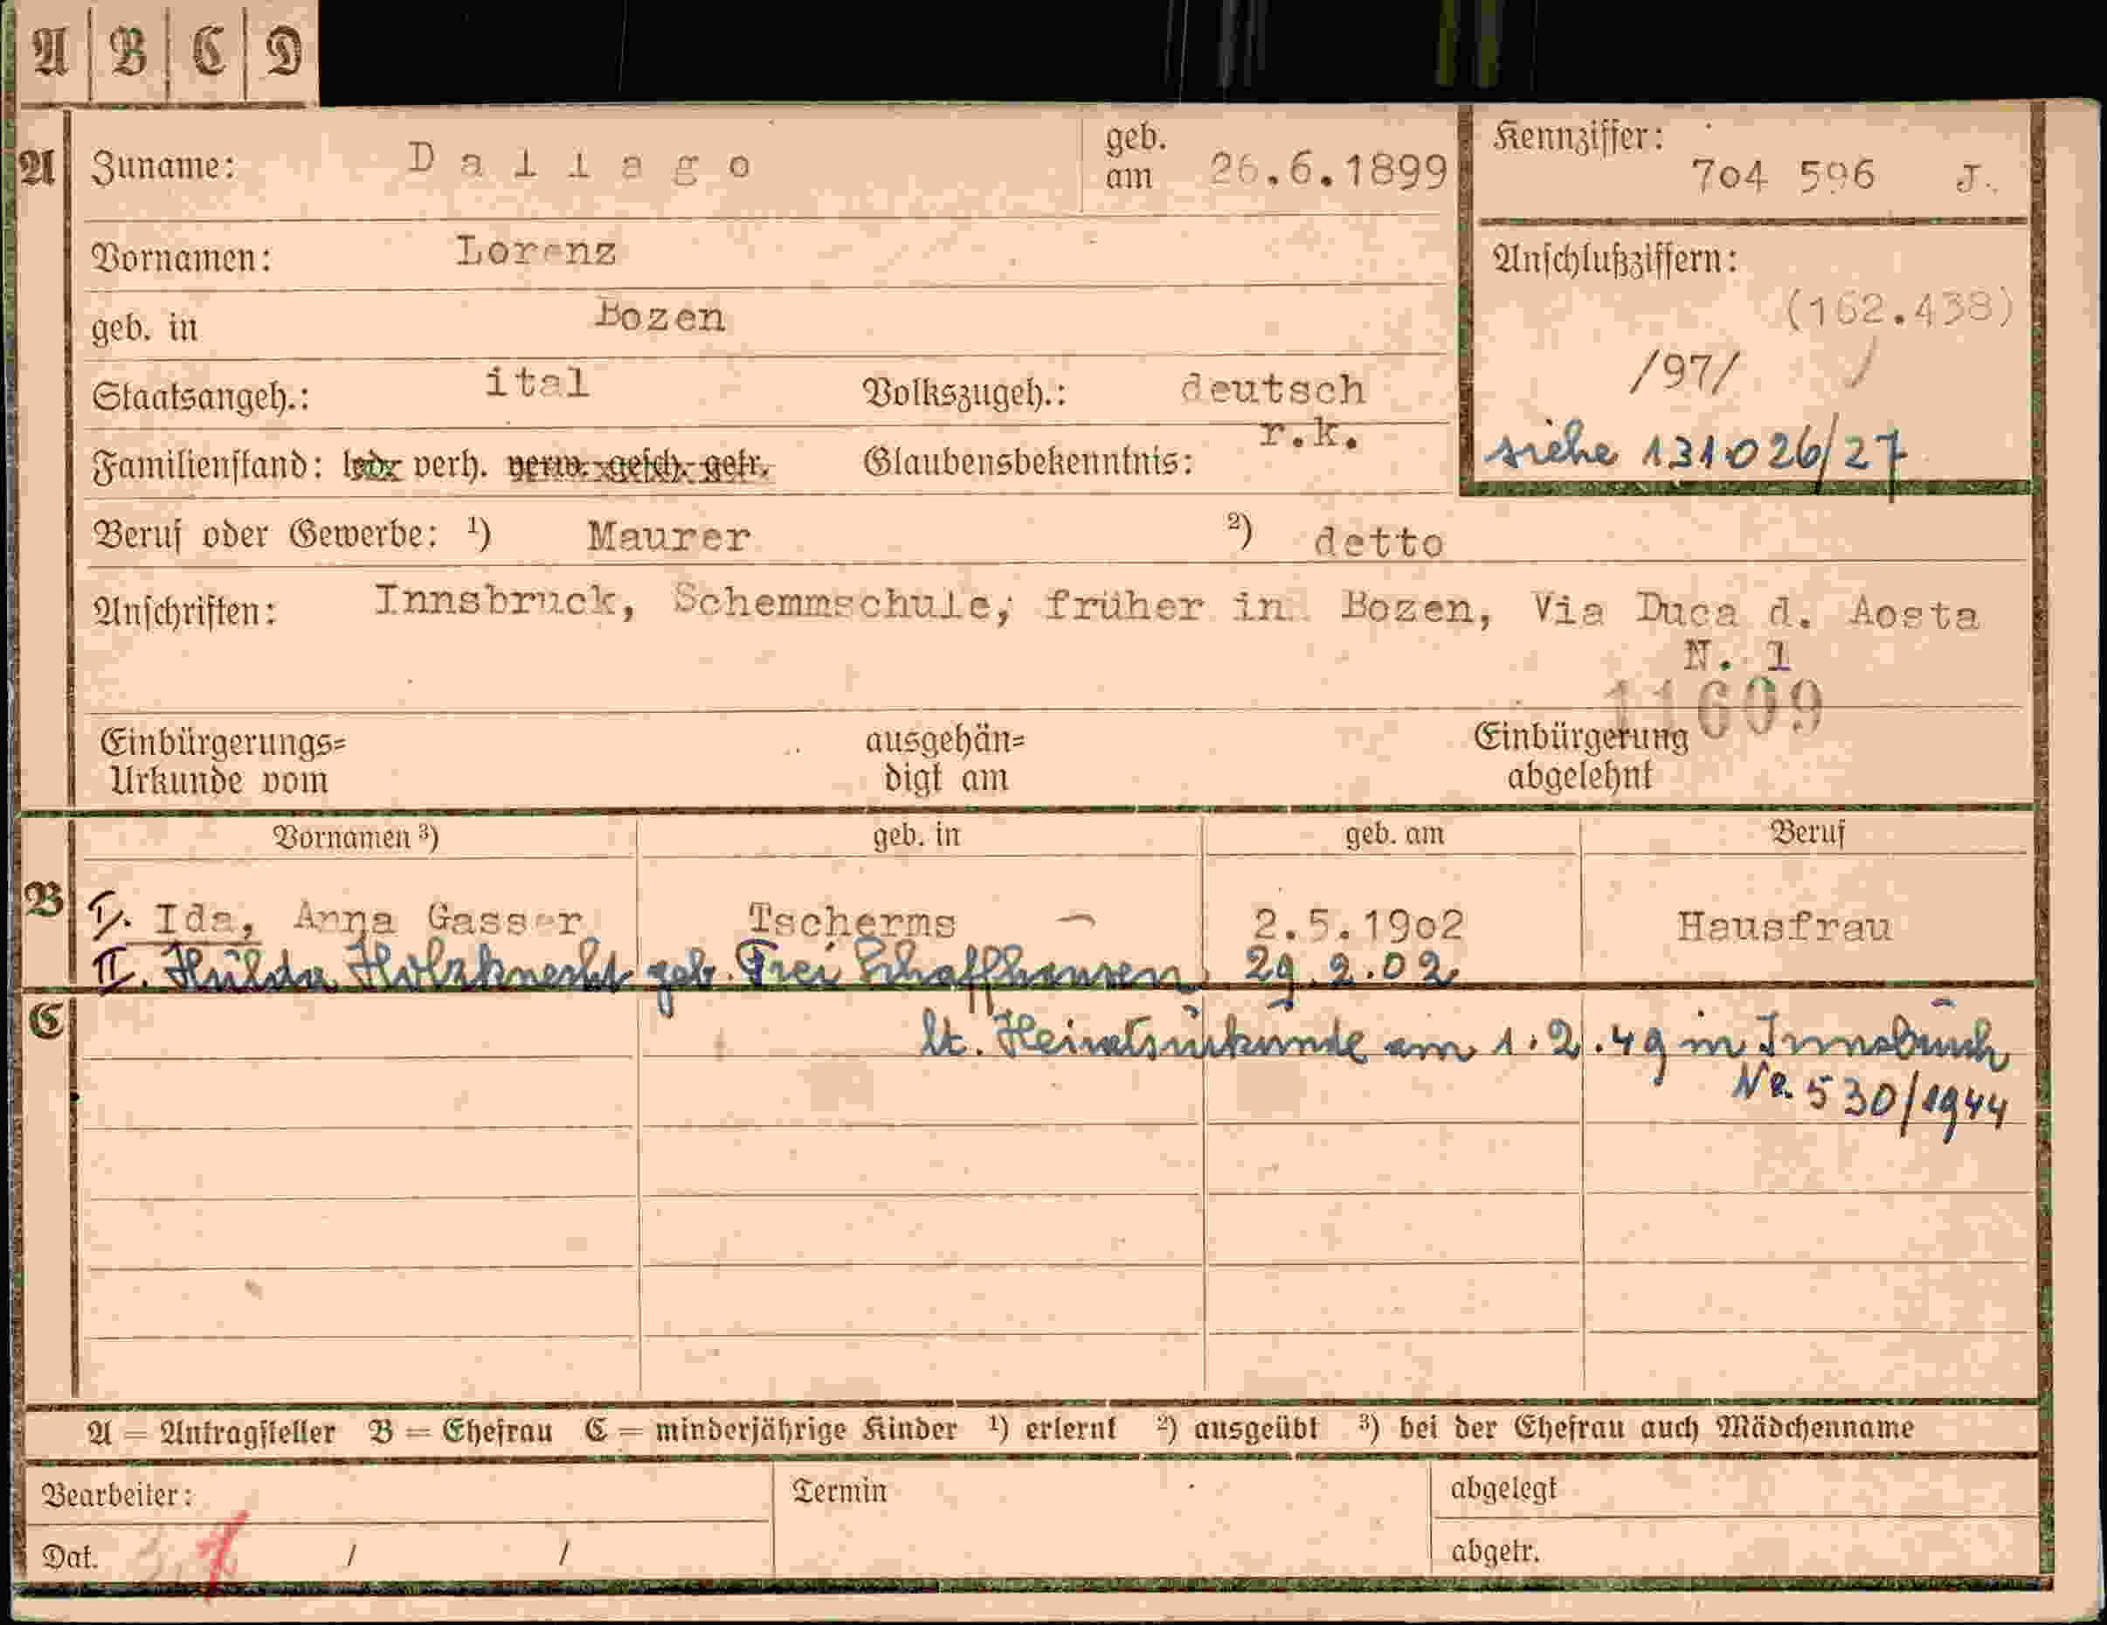Click the index tab letter C

[x=207, y=52]
